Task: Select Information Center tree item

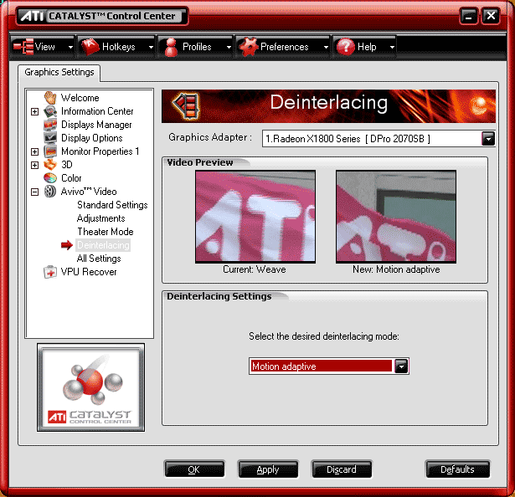Action: (x=97, y=111)
